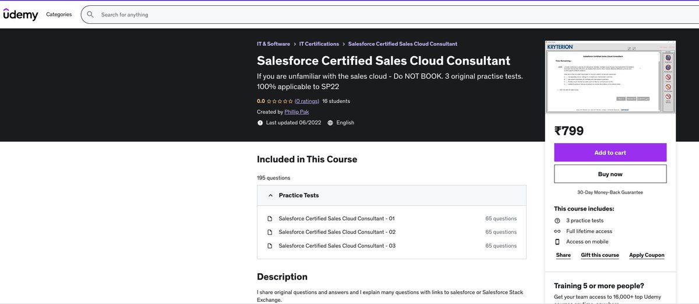Click the Share link
The width and height of the screenshot is (699, 304).
pyautogui.click(x=563, y=255)
